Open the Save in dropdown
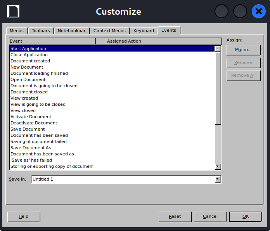270x231 pixels. pyautogui.click(x=218, y=179)
